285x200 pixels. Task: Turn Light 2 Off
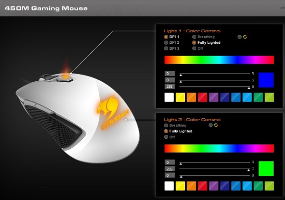(166, 137)
